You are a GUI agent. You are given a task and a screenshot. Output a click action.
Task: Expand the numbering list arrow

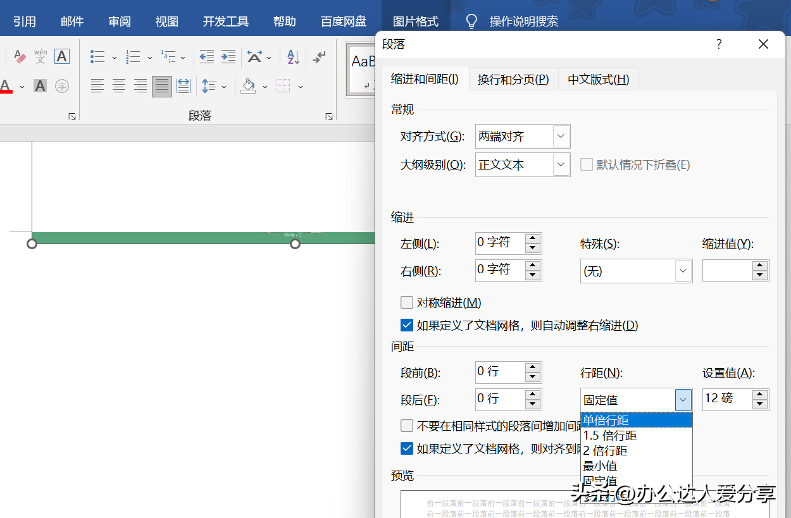(x=149, y=58)
